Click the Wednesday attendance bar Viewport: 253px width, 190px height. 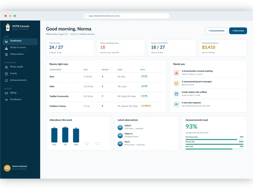[76, 136]
